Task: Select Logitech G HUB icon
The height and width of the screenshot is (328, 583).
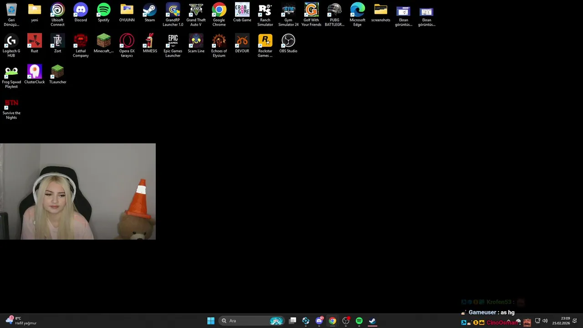Action: coord(11,46)
